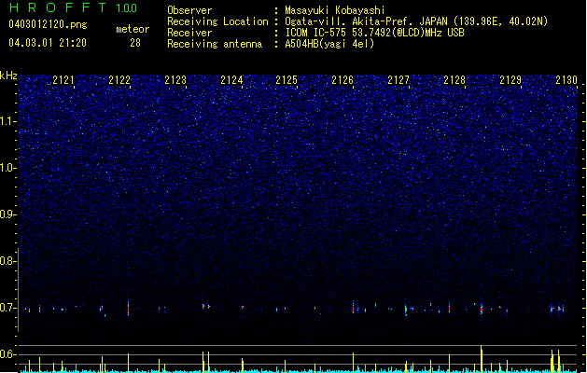This screenshot has width=587, height=373.
Task: Click the strong meteor echo near 2122
Action: 129,308
